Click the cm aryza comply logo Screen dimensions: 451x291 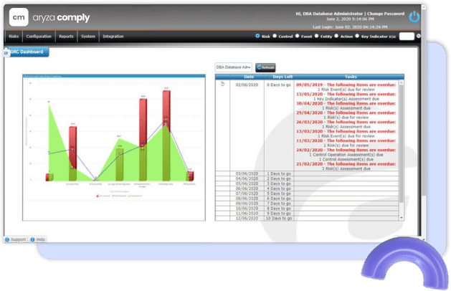tap(49, 17)
